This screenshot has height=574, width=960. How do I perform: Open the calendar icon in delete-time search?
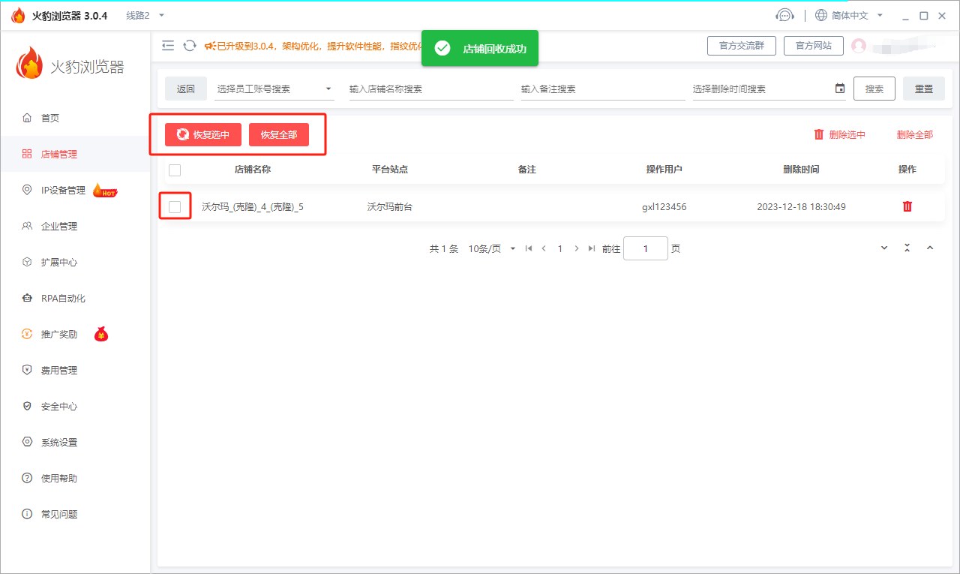coord(839,88)
